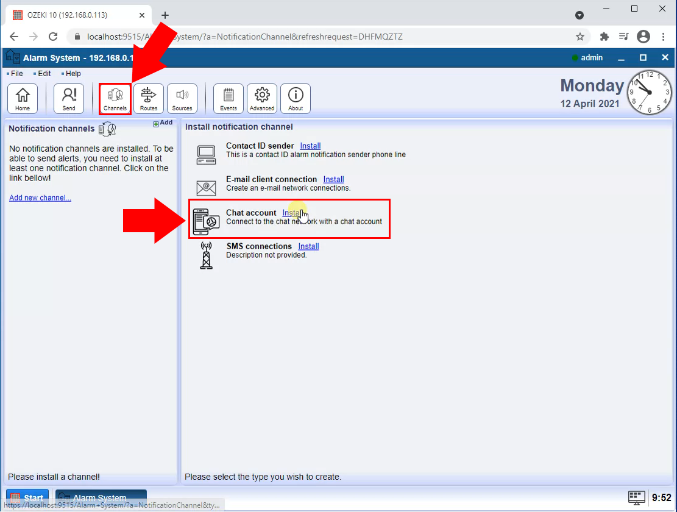Open the Routes toolbar icon
Viewport: 677px width, 512px height.
pyautogui.click(x=149, y=98)
